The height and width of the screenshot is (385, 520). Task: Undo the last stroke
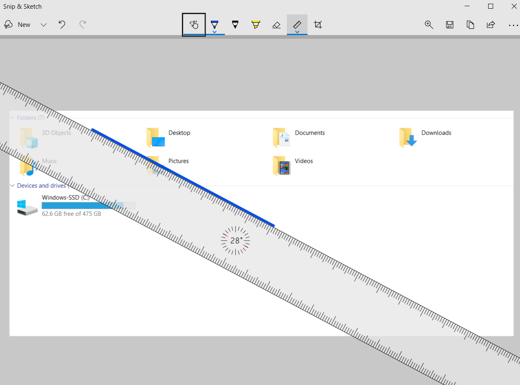pyautogui.click(x=62, y=25)
